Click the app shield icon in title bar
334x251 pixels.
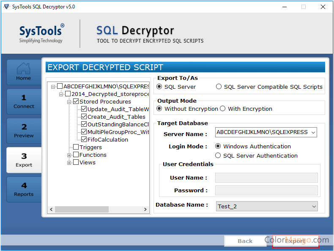click(6, 7)
